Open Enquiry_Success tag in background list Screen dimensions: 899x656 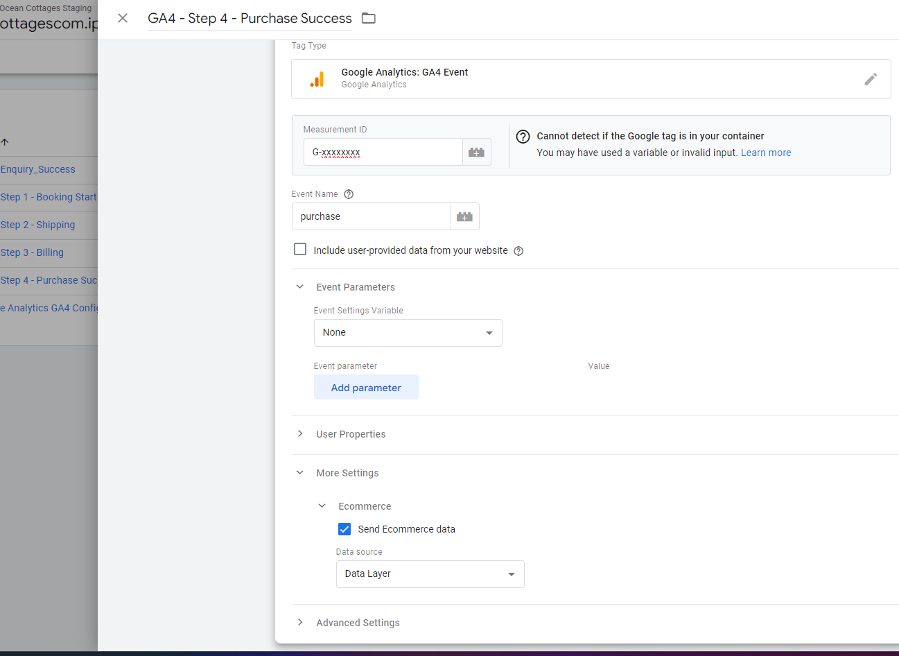tap(38, 169)
